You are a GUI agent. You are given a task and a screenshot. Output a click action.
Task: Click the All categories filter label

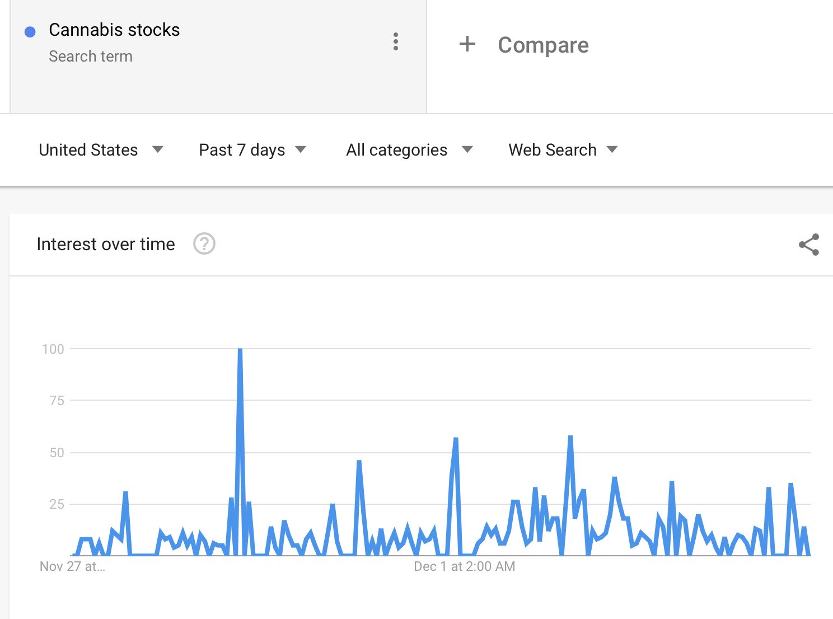[x=397, y=150]
